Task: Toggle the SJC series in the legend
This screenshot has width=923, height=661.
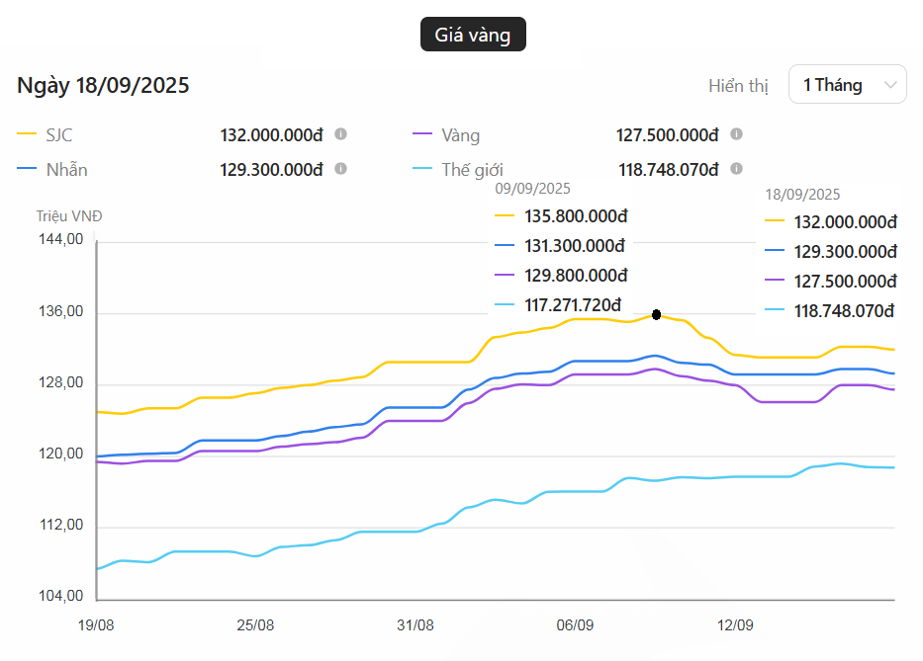Action: pos(59,135)
